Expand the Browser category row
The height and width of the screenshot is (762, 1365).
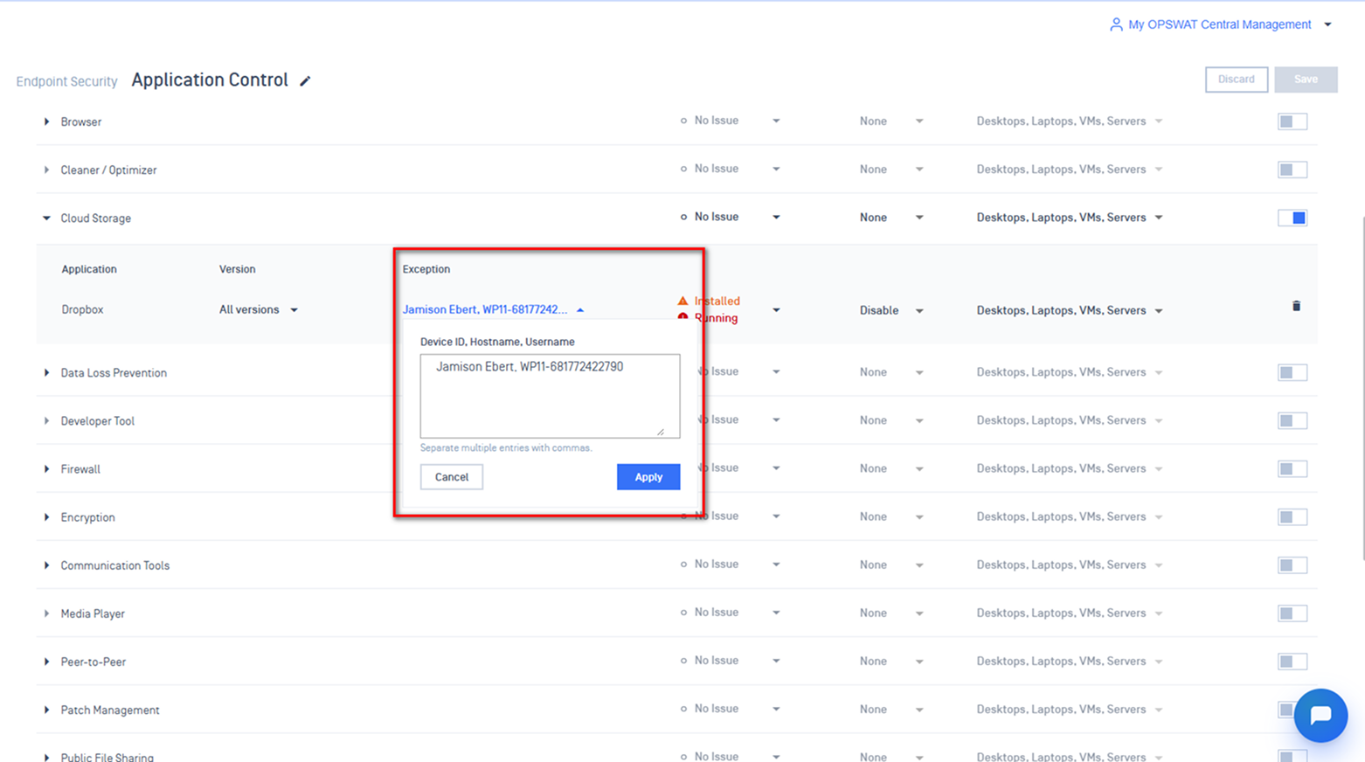coord(46,122)
